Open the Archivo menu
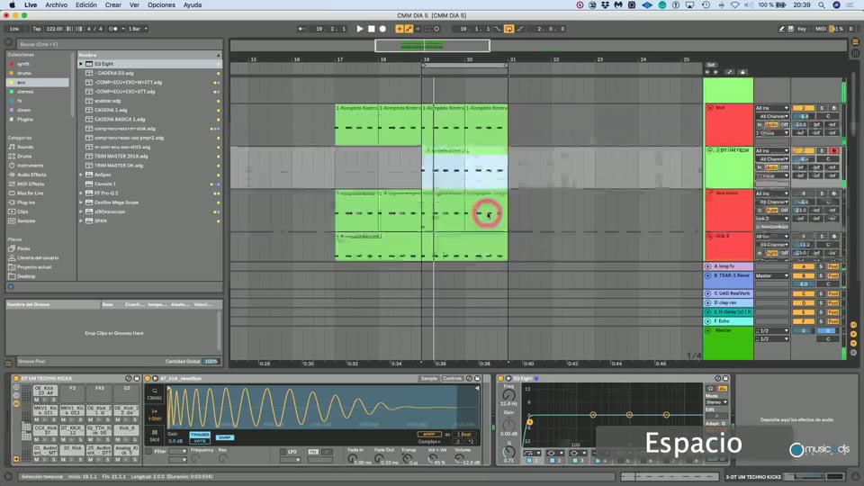 [56, 5]
